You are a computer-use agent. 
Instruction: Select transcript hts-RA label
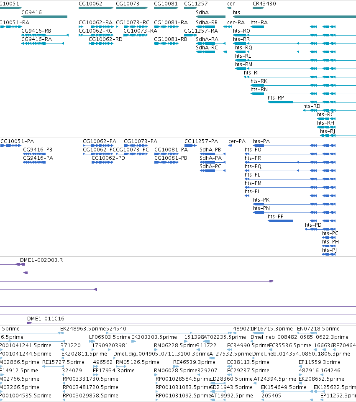(259, 22)
